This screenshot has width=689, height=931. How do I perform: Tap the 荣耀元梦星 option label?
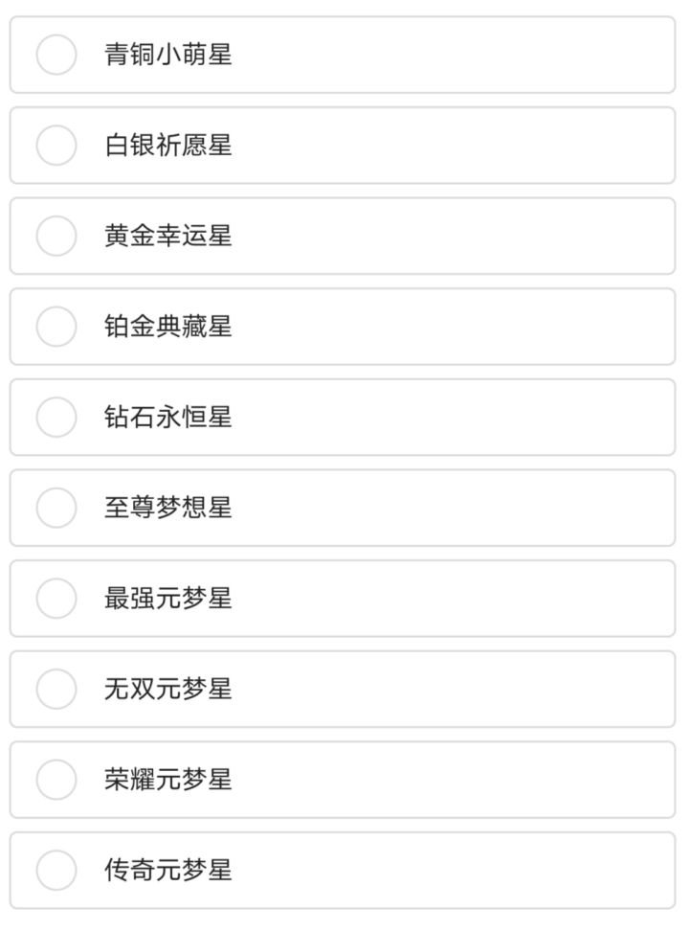pyautogui.click(x=168, y=779)
